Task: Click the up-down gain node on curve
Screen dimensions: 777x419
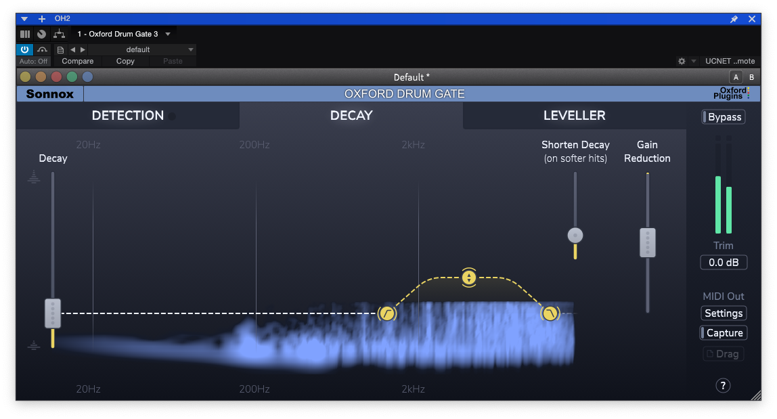Action: 469,278
